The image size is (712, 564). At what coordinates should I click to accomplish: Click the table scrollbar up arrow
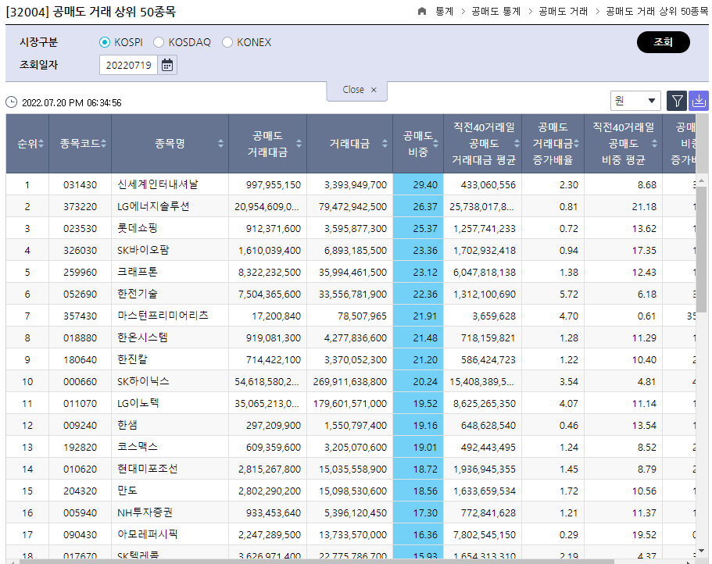pyautogui.click(x=702, y=180)
